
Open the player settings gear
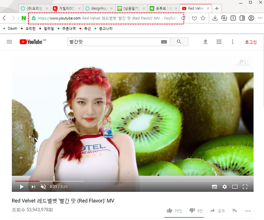(225, 187)
